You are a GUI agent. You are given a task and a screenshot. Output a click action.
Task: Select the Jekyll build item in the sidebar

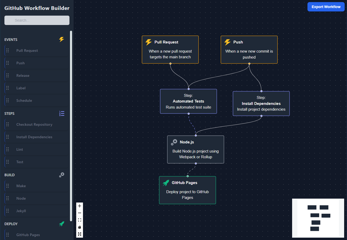pyautogui.click(x=36, y=211)
